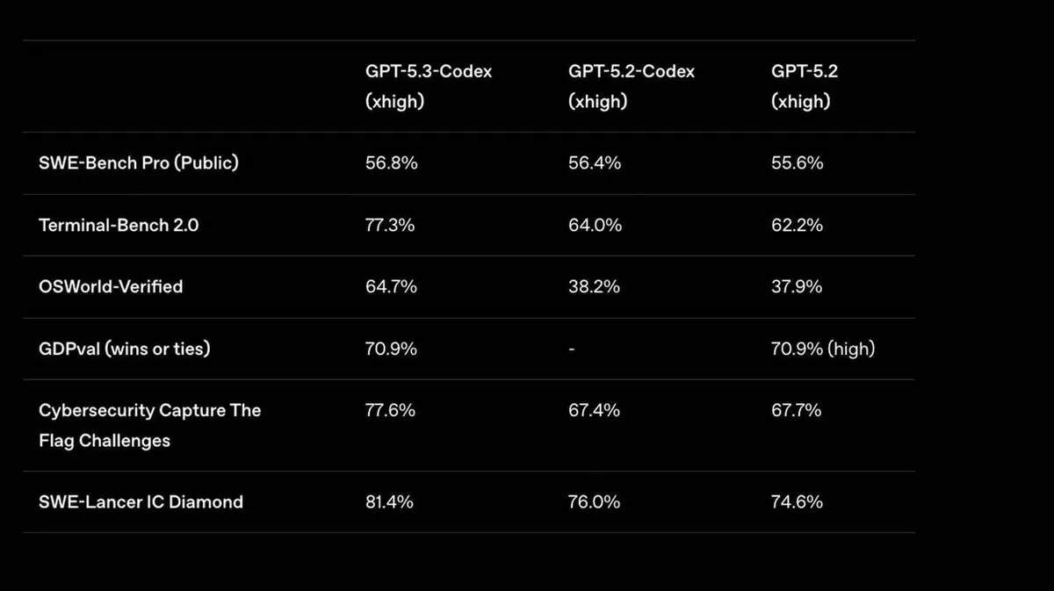
Task: Click the GPT-5.2 (xhigh) column header
Action: [805, 86]
